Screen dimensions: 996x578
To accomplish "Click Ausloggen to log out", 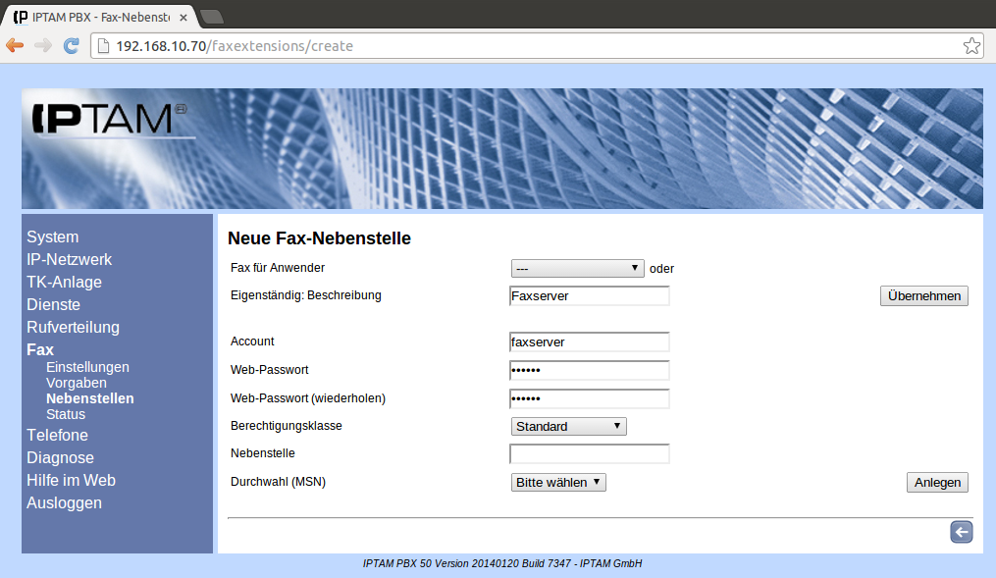I will tap(64, 503).
